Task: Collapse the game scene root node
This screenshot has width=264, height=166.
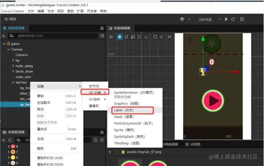Action: pyautogui.click(x=4, y=44)
